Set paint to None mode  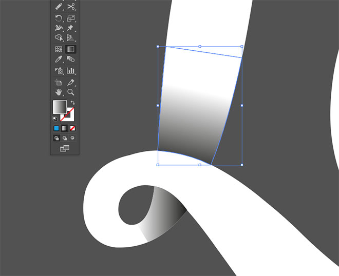pos(73,128)
